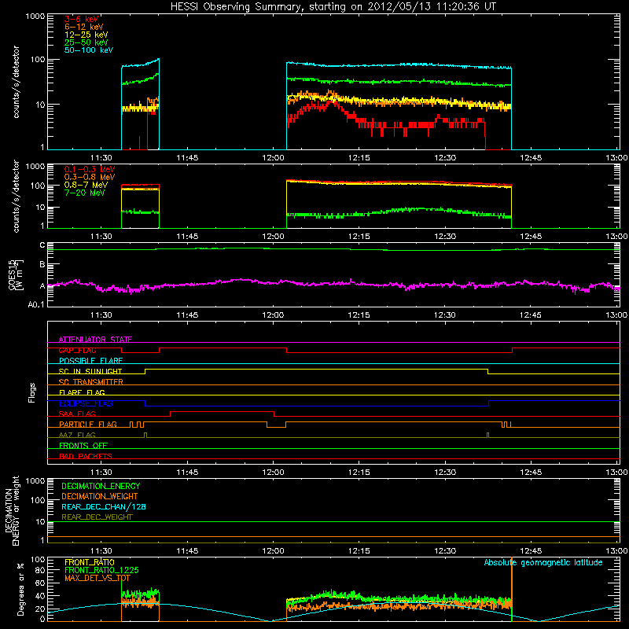This screenshot has width=629, height=629.
Task: Click the GOES15 axis label
Action: [x=16, y=274]
